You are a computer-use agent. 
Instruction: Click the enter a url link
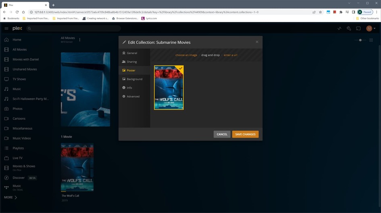(230, 55)
